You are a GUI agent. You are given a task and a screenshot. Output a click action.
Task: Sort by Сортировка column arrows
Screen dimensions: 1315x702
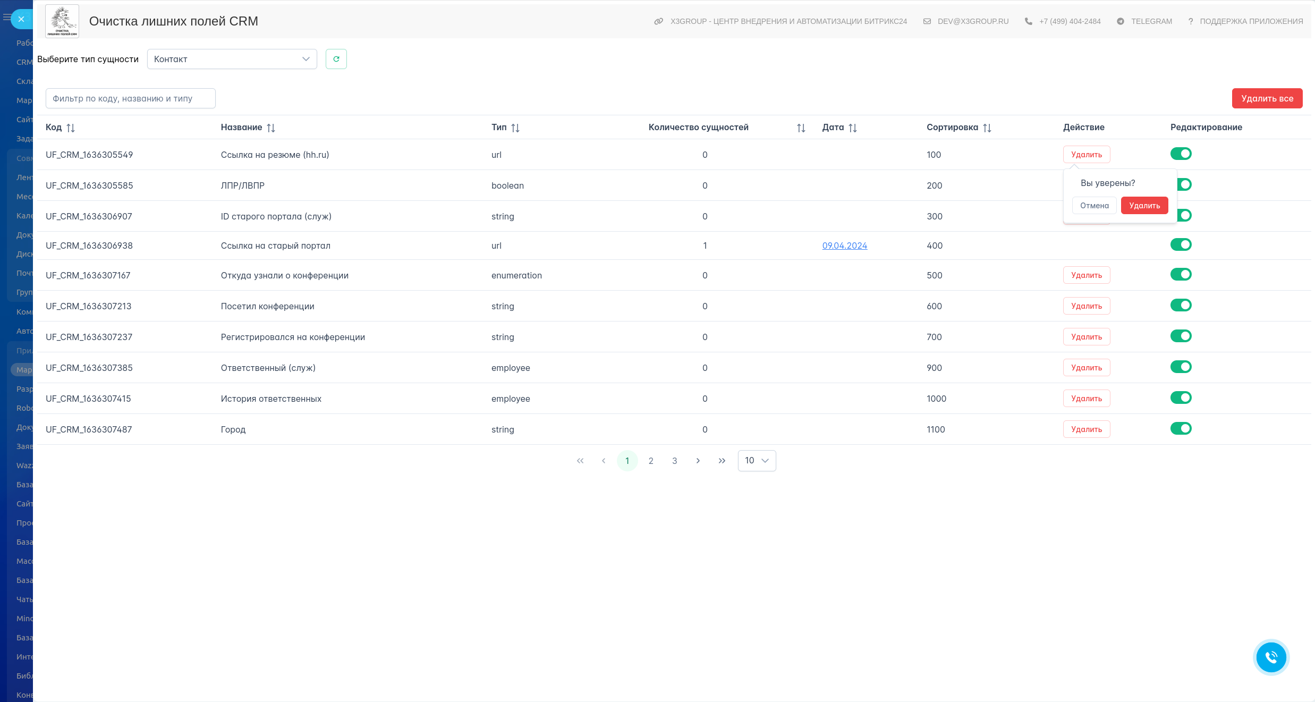pos(987,128)
